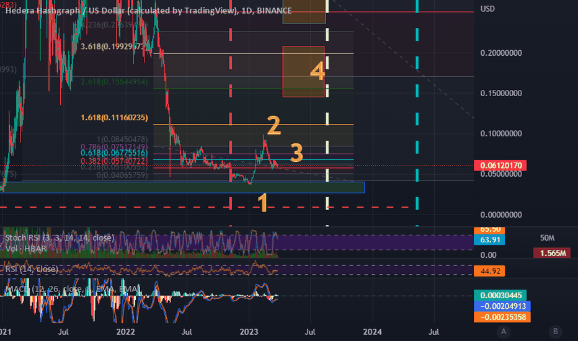Select the 2.618(0.15544954) Fibonacci label
Image resolution: width=578 pixels, height=341 pixels.
(114, 82)
